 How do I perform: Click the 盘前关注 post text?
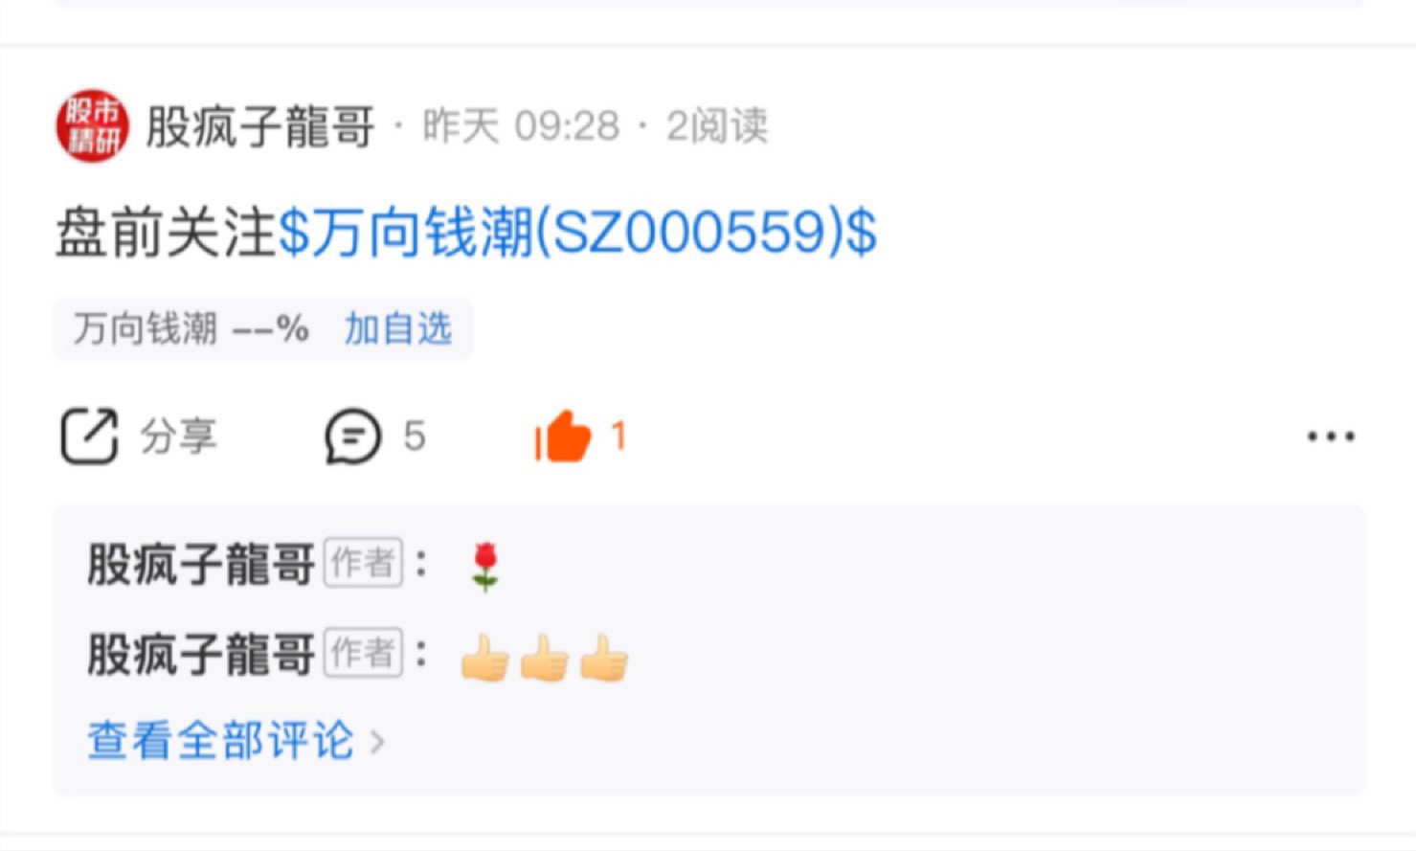pyautogui.click(x=166, y=233)
